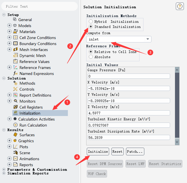Click the Graphics icon under Results
Screen dimensions: 187x183
[x=15, y=141]
